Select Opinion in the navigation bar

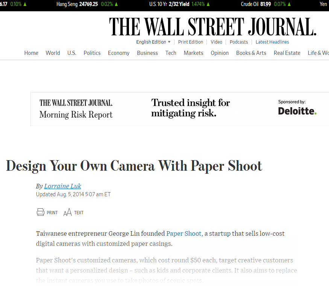point(220,53)
